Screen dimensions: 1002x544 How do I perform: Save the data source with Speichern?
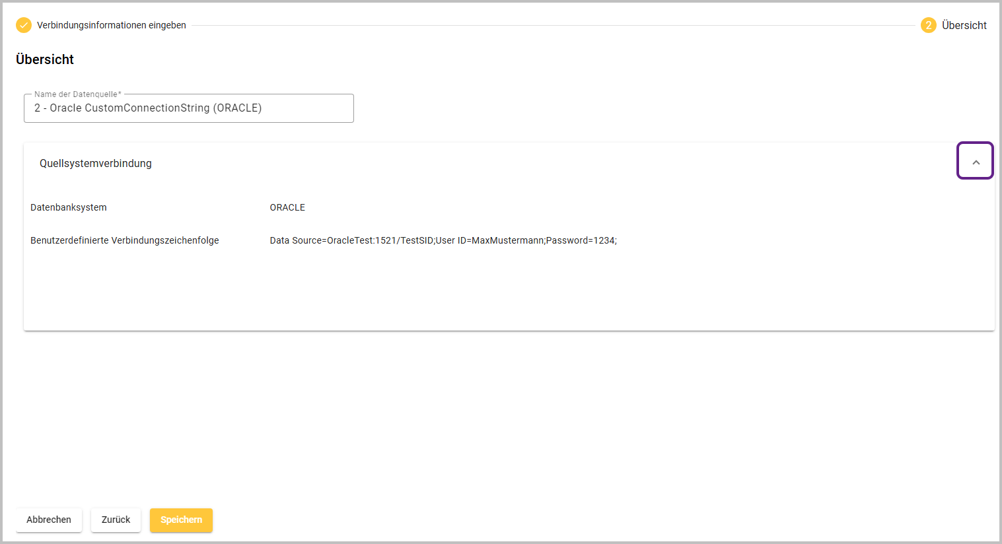181,520
